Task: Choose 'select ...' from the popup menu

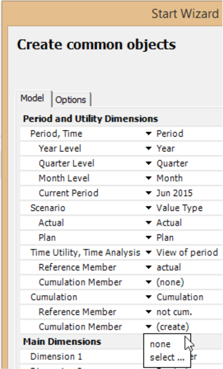Action: click(x=167, y=357)
